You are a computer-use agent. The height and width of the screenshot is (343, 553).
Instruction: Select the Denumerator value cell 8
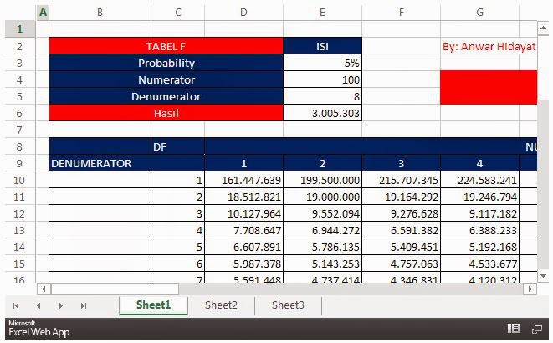coord(322,96)
